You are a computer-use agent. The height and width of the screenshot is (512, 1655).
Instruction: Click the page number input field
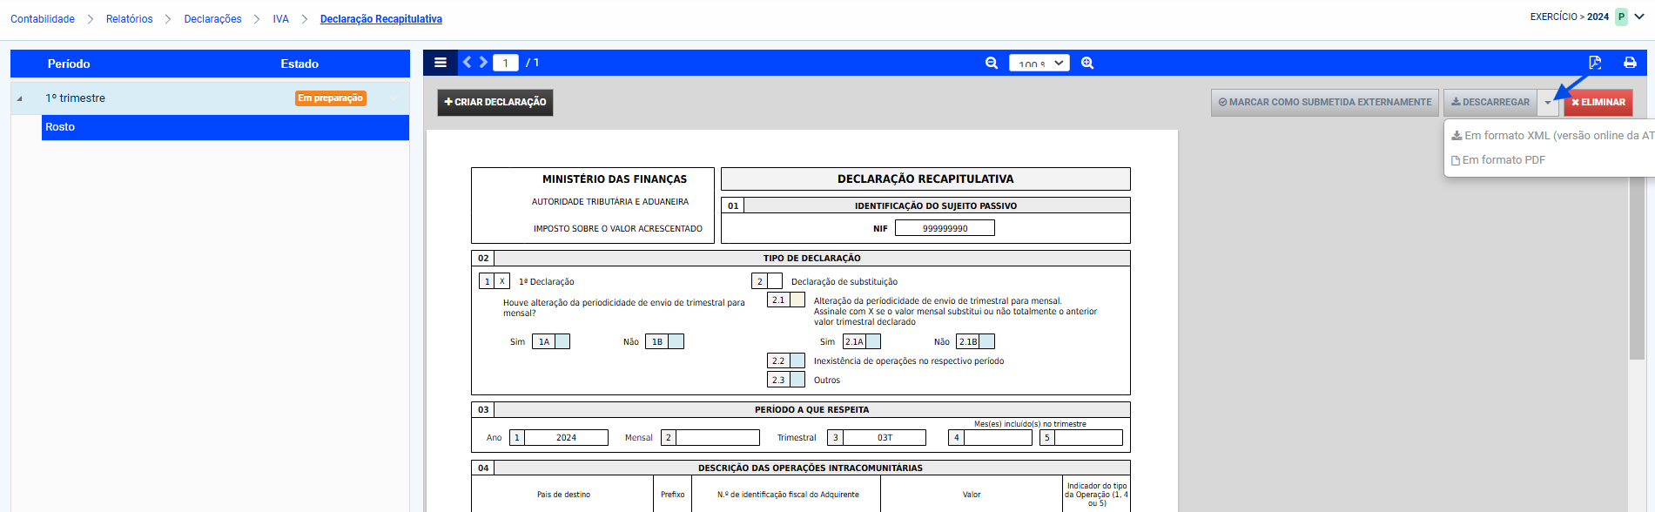[506, 63]
